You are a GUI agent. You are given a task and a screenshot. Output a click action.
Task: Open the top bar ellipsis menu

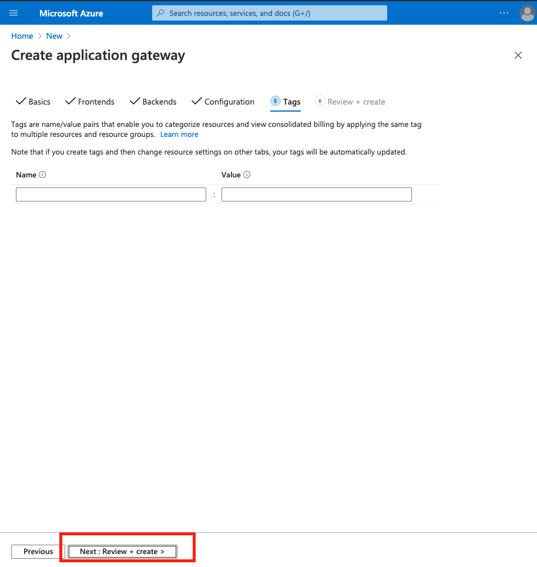click(504, 13)
